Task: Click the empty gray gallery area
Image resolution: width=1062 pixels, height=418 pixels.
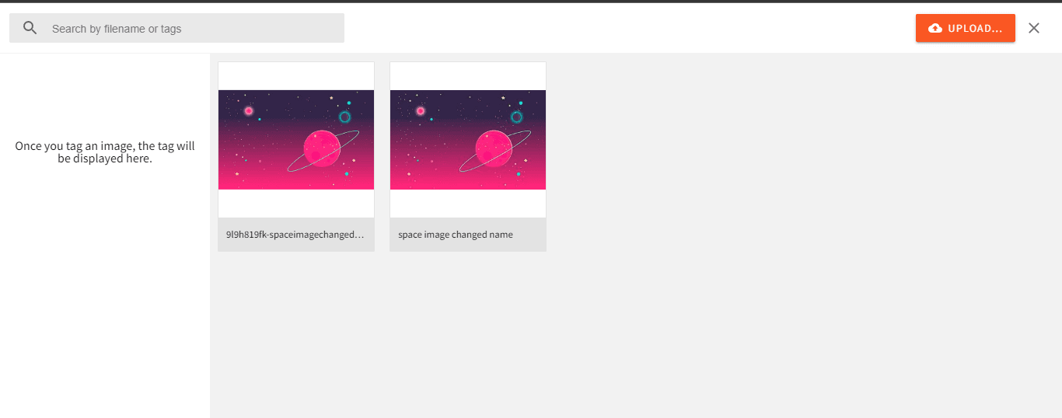Action: click(x=777, y=272)
